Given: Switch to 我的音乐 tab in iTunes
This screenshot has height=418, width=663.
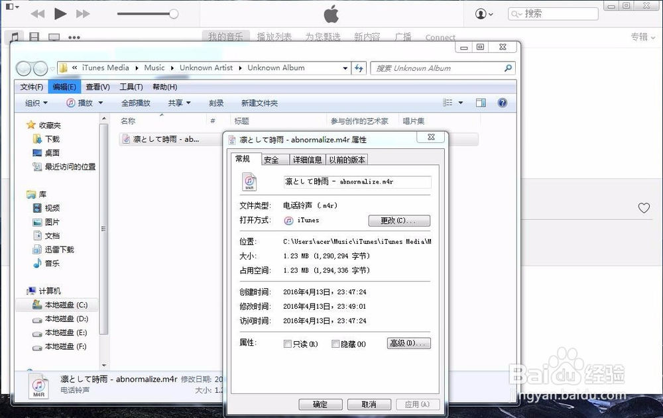Looking at the screenshot, I should 226,36.
